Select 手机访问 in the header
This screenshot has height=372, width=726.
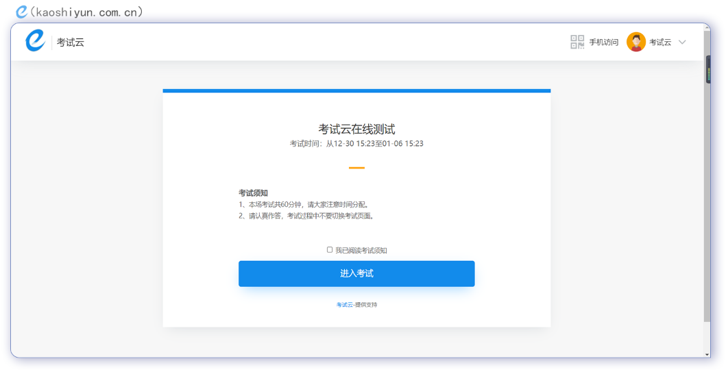[x=603, y=42]
